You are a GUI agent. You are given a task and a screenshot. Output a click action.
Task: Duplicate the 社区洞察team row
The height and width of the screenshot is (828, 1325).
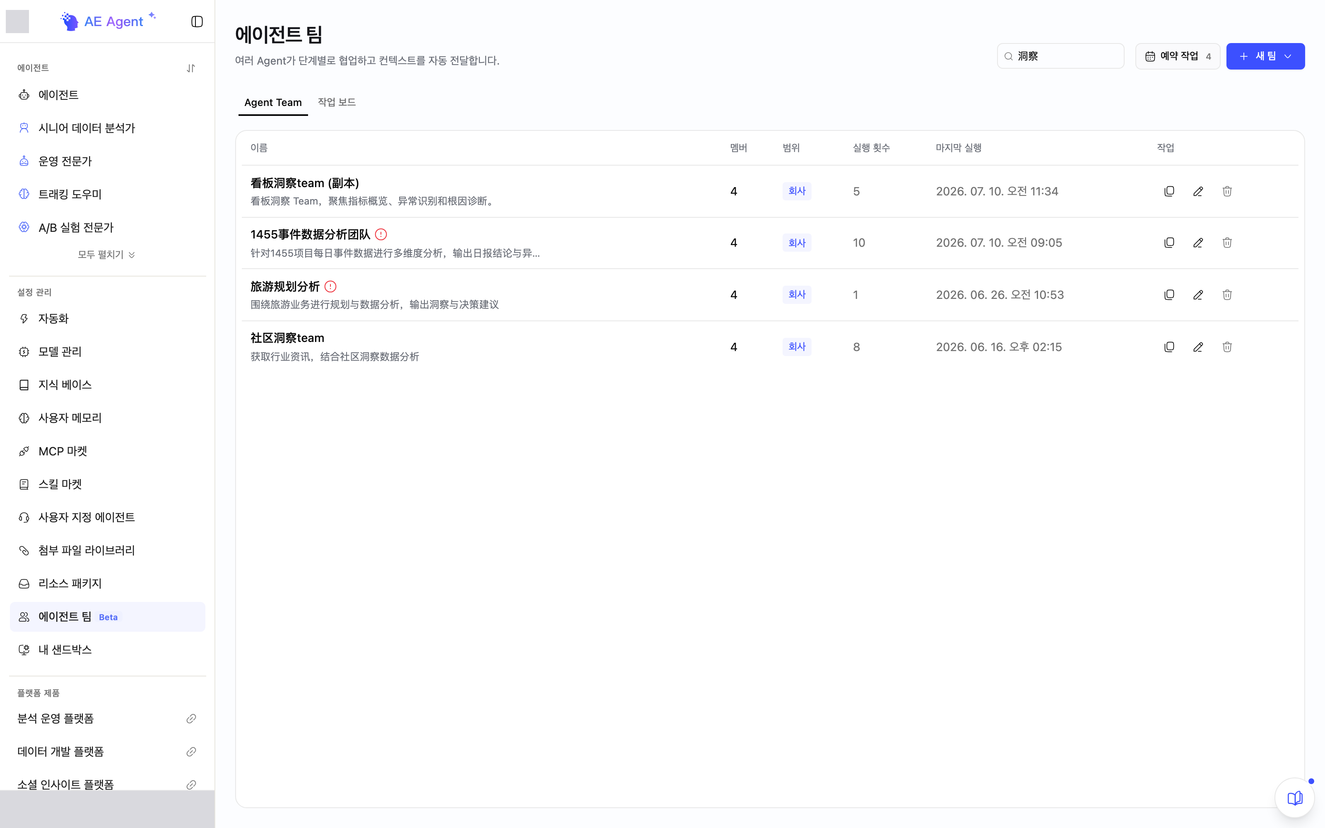1169,347
